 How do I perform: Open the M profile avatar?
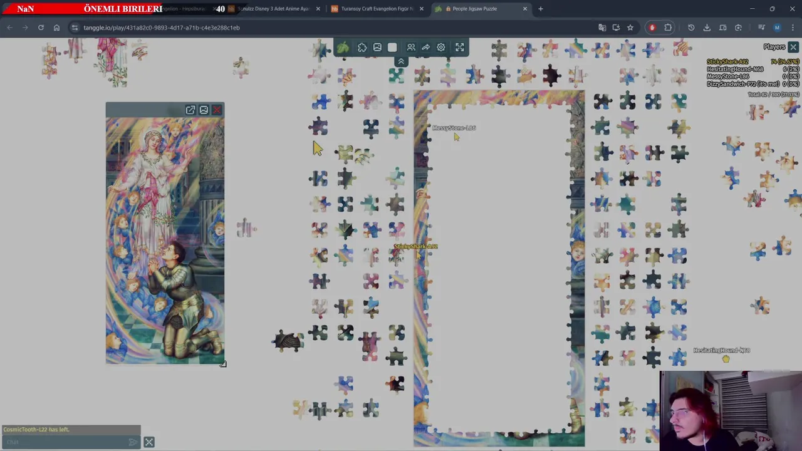click(x=777, y=28)
